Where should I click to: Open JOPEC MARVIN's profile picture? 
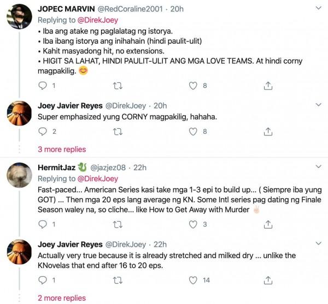(x=18, y=17)
